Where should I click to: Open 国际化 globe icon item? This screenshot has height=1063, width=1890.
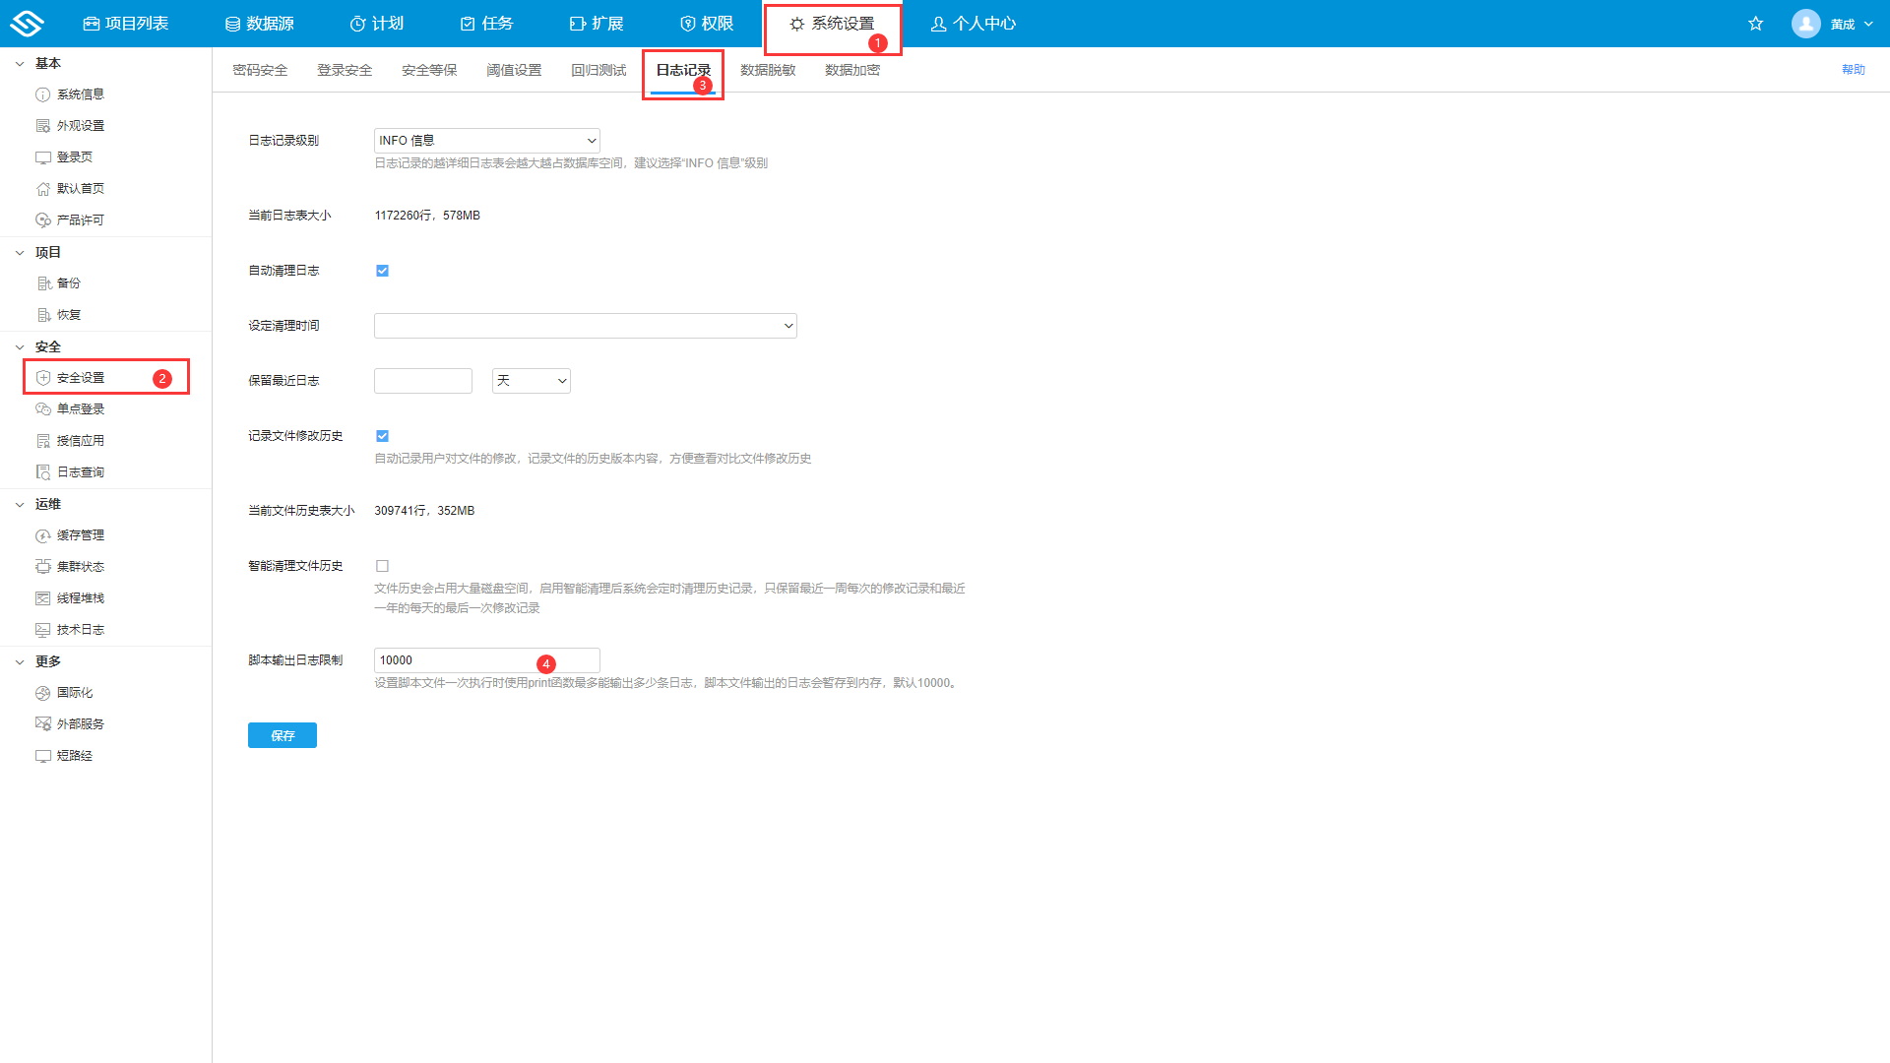(x=43, y=693)
